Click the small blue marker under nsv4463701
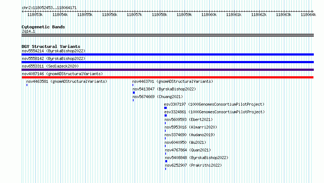 (133, 85)
